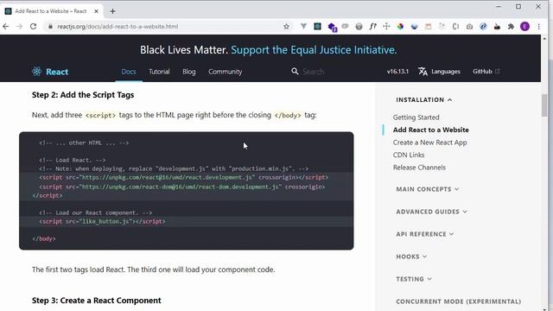This screenshot has height=311, width=553.
Task: Open the camera screenshot extension
Action: click(469, 26)
